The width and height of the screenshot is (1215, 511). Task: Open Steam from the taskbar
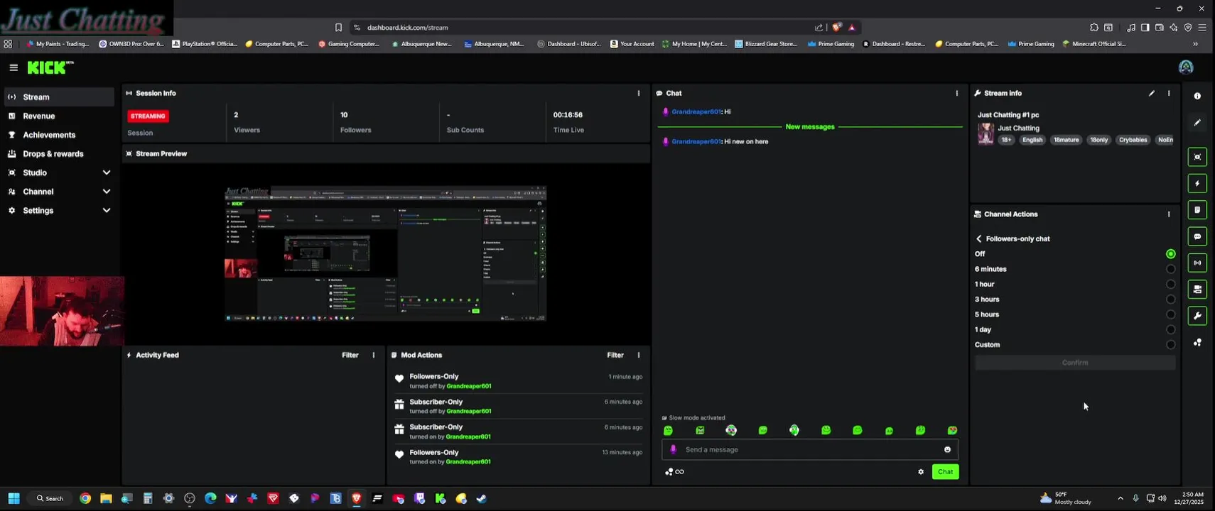(482, 499)
